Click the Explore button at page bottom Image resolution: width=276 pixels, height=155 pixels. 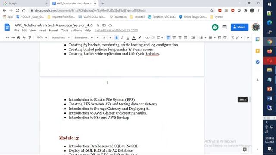click(245, 149)
